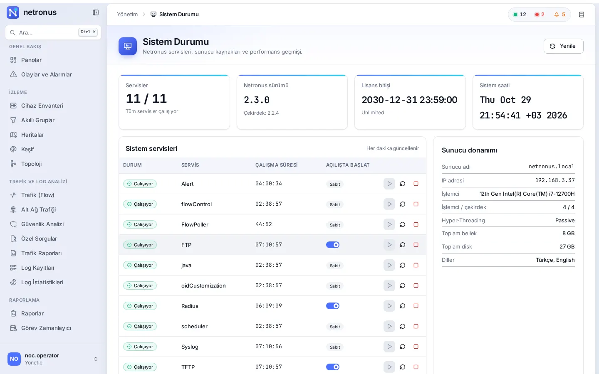Switch off TFTP start-on-boot toggle
This screenshot has height=374, width=599.
[x=333, y=367]
